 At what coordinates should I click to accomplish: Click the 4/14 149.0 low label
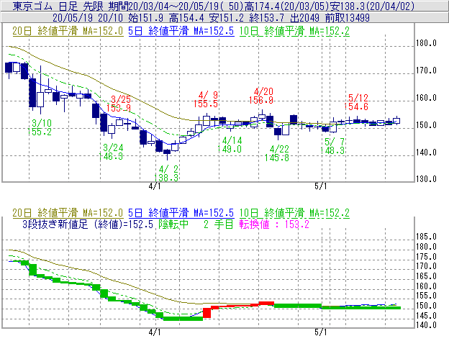click(230, 145)
